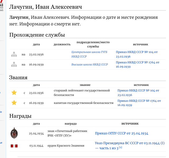
Task: Click the award date 03.11.1944
Action: [x=36, y=146]
